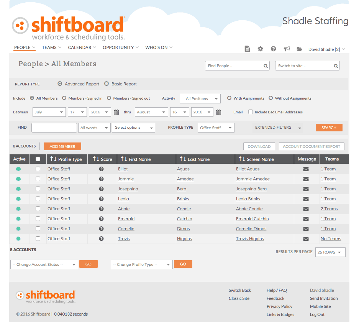Open the July start month dropdown

point(49,112)
